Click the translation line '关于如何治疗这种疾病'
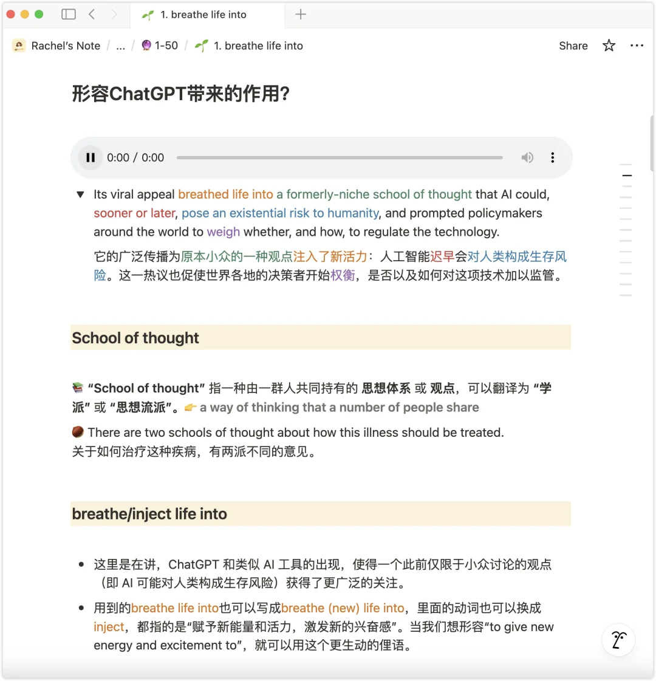 pos(194,452)
